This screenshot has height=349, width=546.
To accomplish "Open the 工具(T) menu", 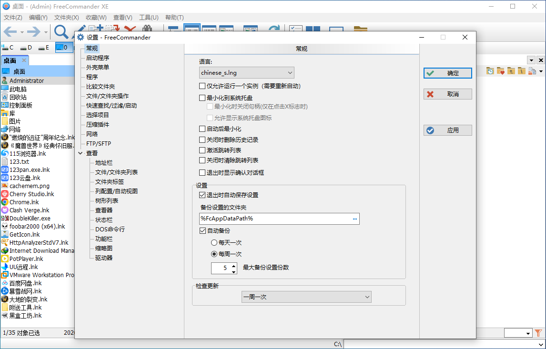I will [x=149, y=17].
